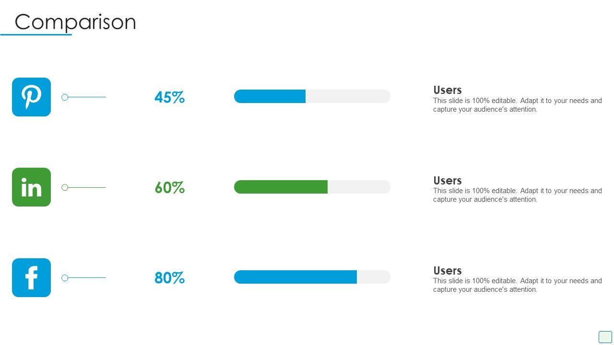Click the Facebook logo icon

click(31, 277)
